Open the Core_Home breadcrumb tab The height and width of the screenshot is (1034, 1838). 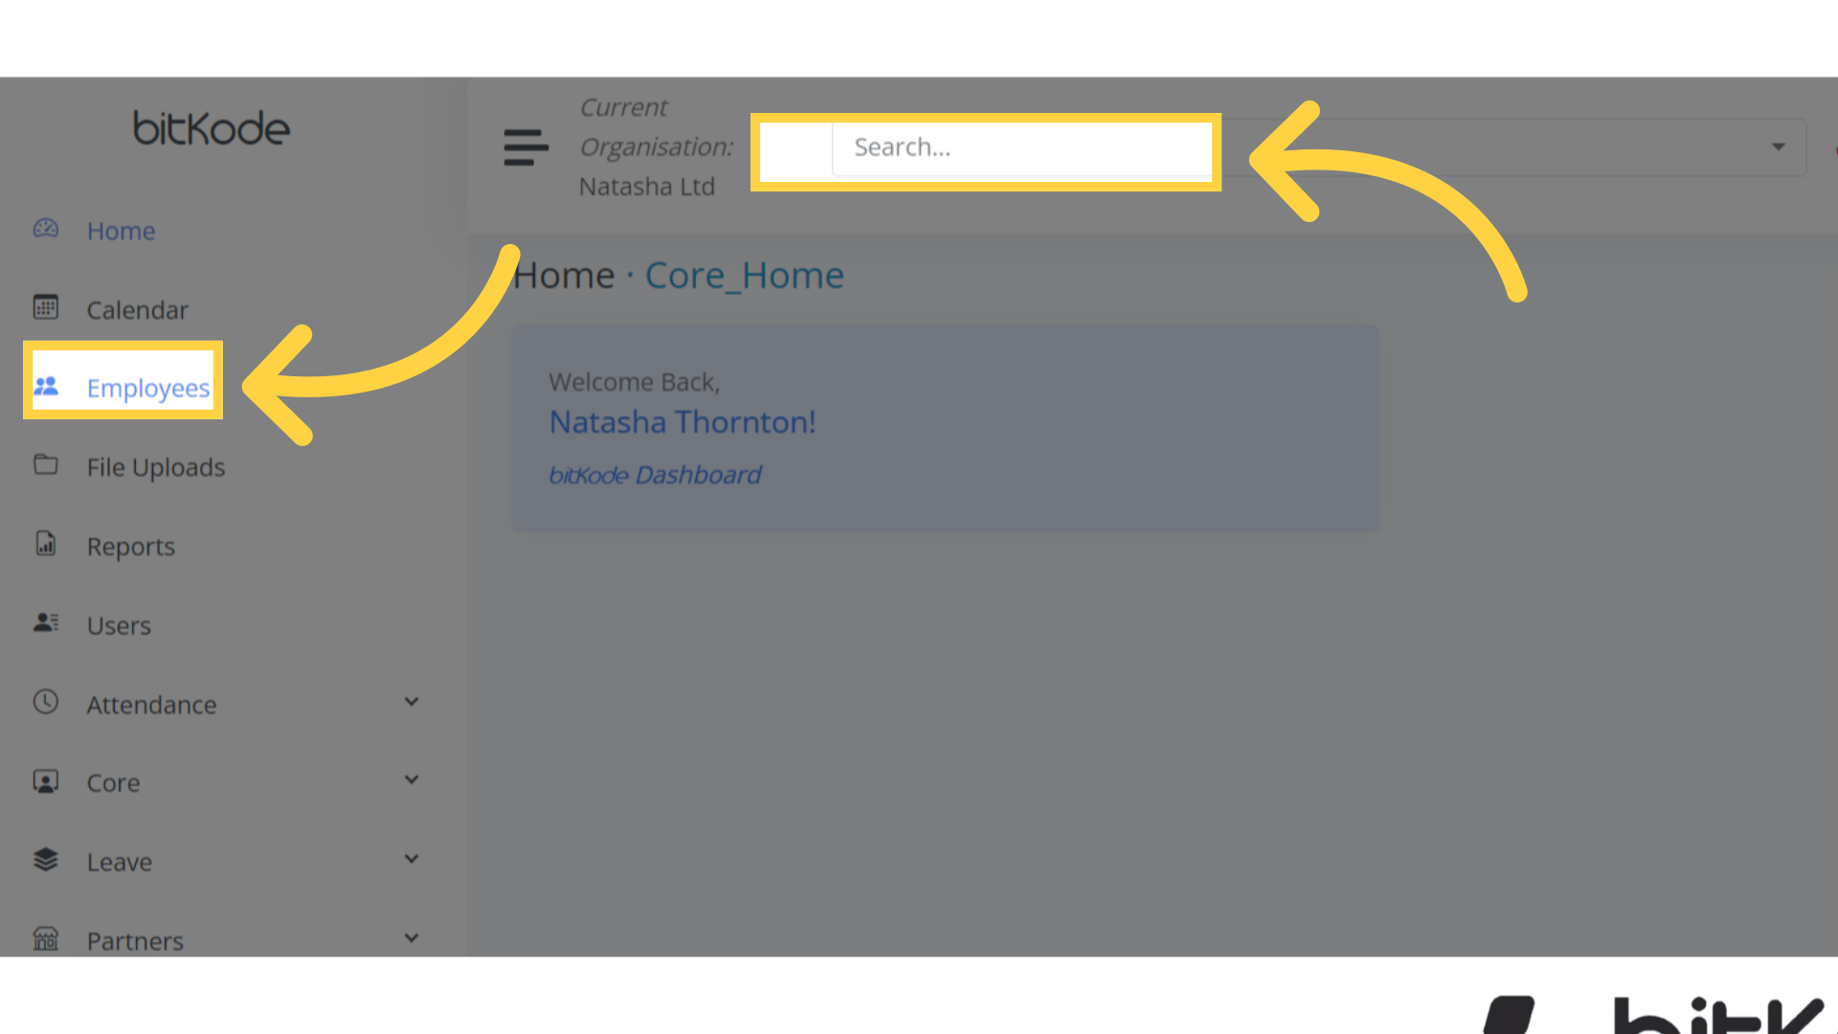(x=744, y=275)
